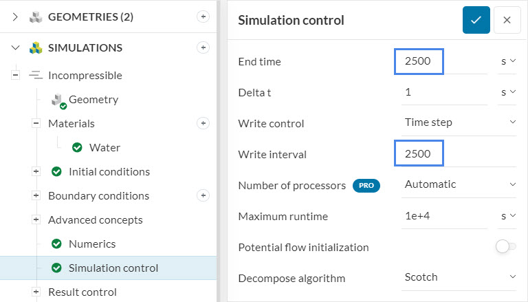Toggle Potential flow initialization switch

tap(506, 247)
